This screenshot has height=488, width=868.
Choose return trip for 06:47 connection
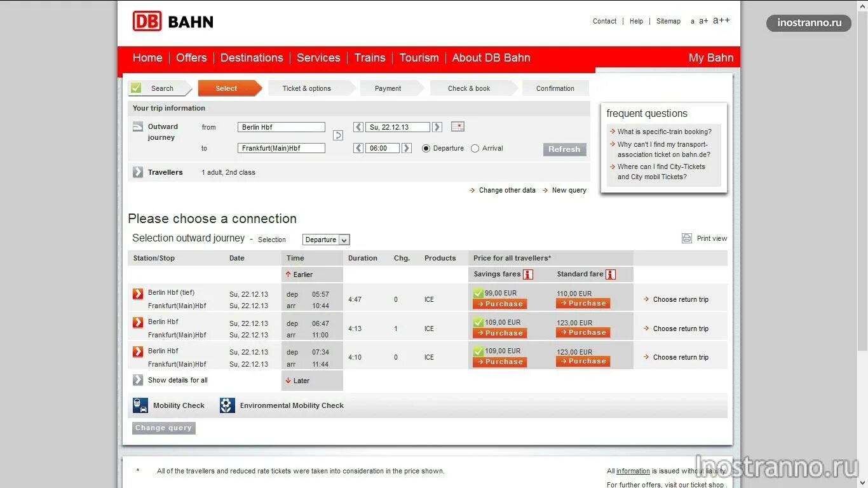point(675,329)
